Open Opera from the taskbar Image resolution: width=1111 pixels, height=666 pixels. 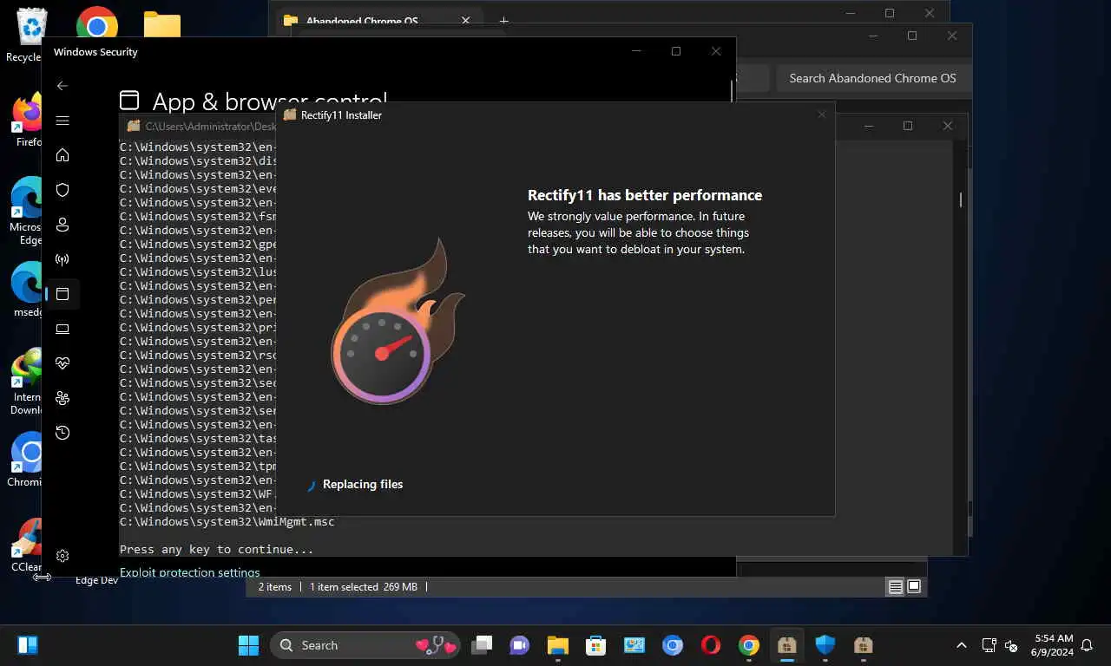coord(711,645)
